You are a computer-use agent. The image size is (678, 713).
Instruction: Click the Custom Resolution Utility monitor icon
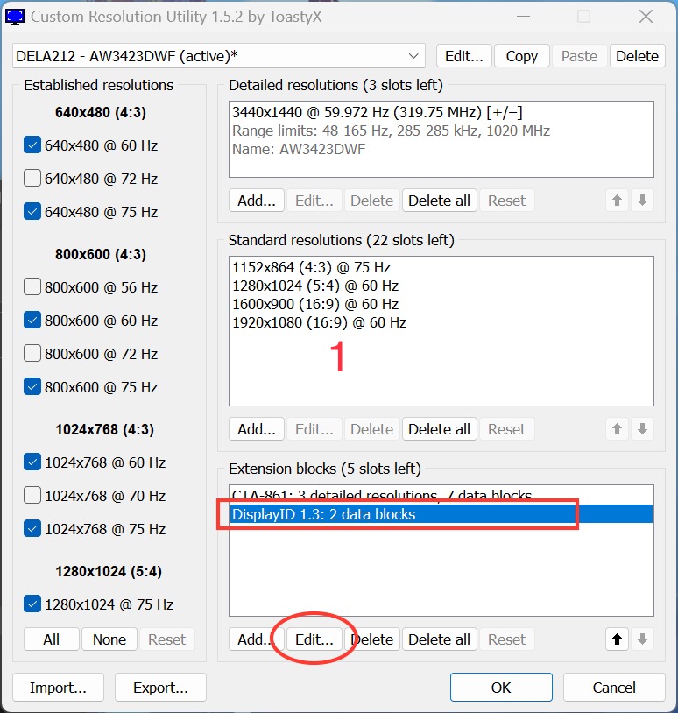(x=15, y=16)
